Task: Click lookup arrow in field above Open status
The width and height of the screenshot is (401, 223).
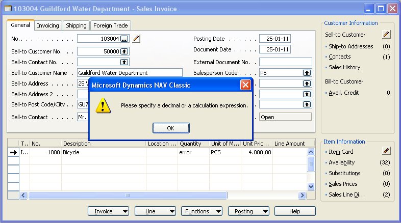Action: (x=307, y=104)
